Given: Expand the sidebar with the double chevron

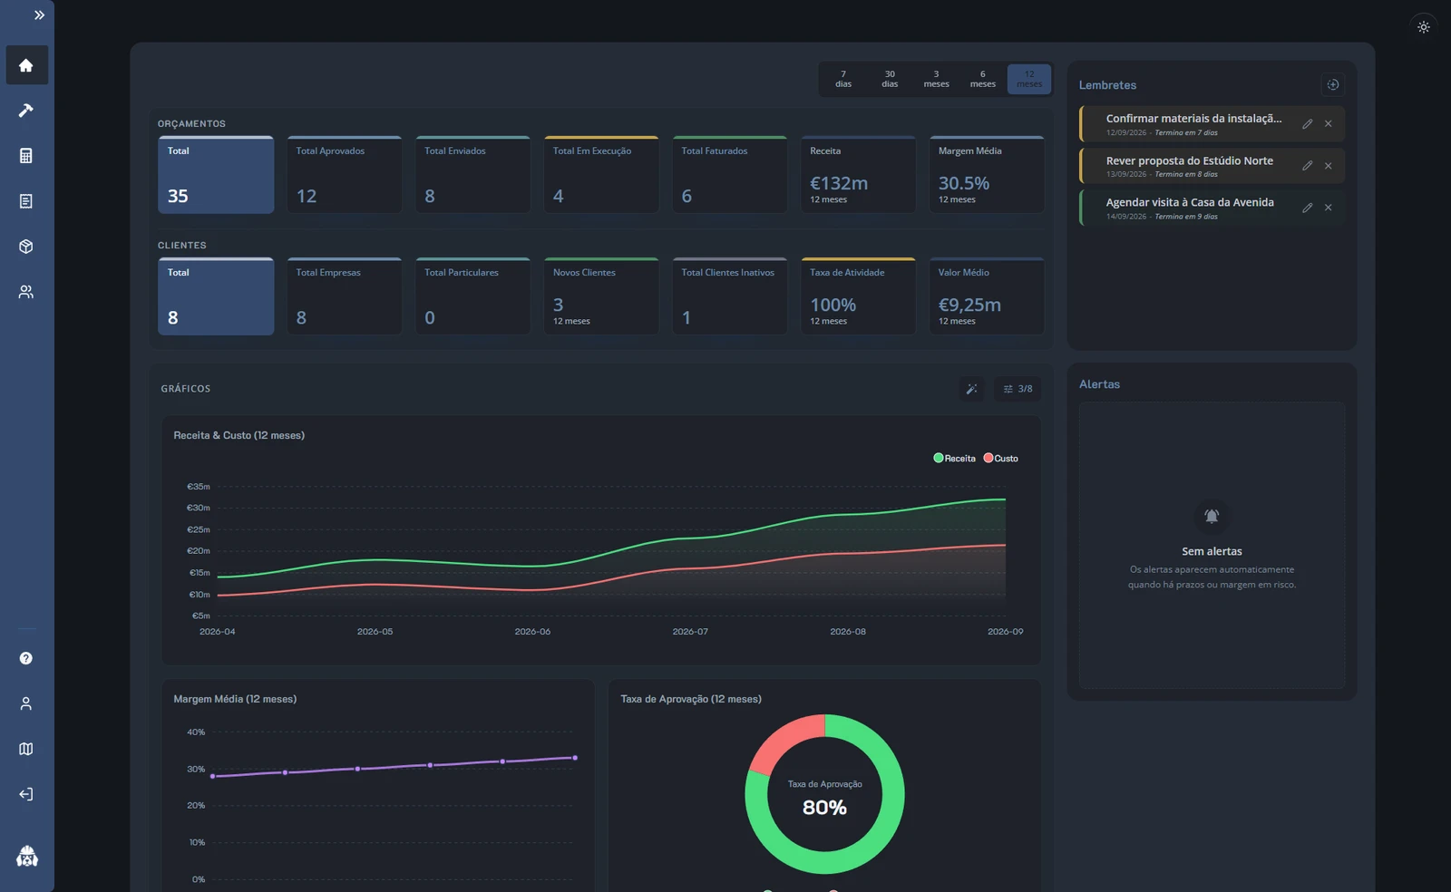Looking at the screenshot, I should (39, 15).
